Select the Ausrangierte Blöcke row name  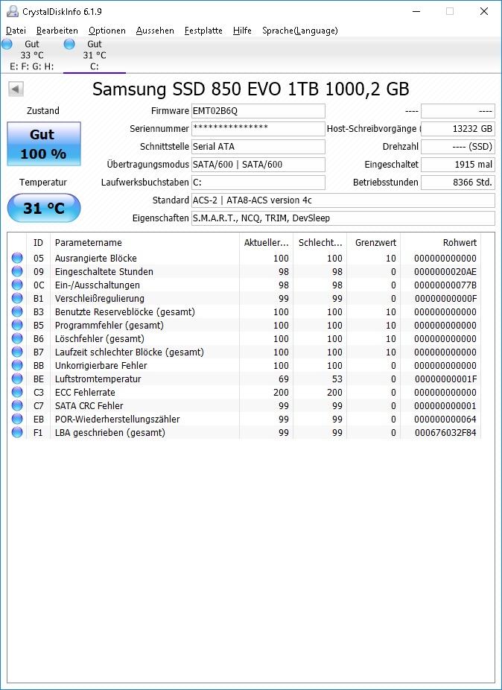point(96,259)
